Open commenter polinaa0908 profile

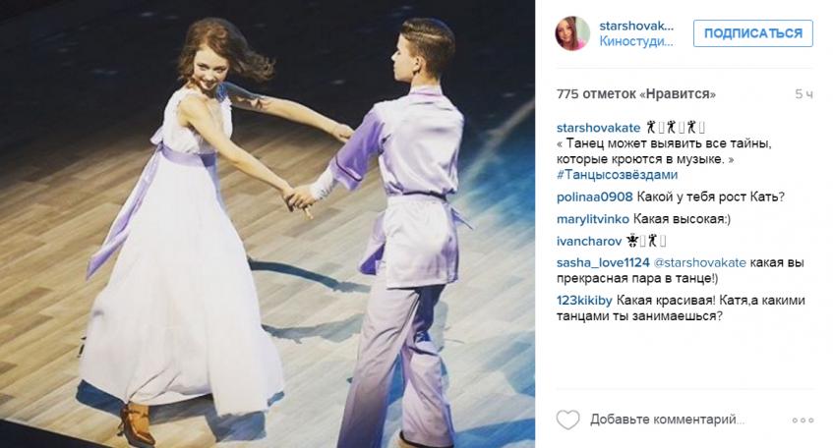pyautogui.click(x=594, y=196)
